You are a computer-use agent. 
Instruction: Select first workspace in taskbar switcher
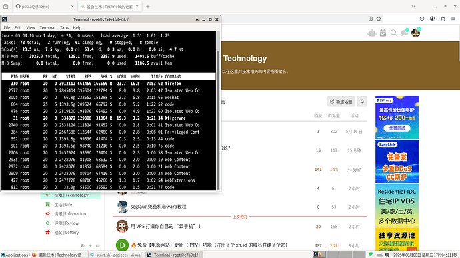tap(319, 255)
